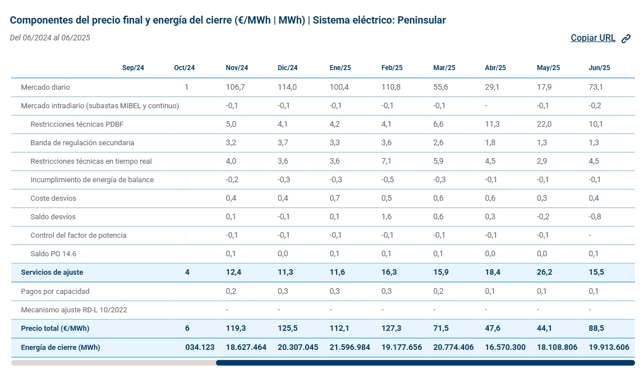The width and height of the screenshot is (644, 374).
Task: Select the Nov/24 column header
Action: [x=237, y=68]
